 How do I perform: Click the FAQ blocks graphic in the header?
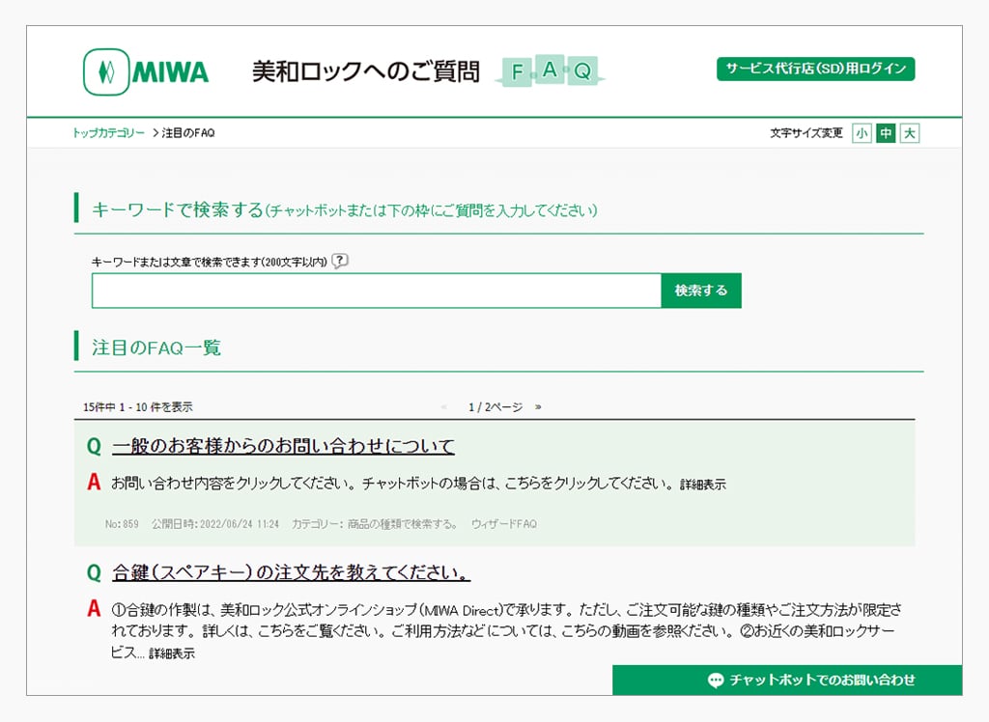click(x=551, y=71)
